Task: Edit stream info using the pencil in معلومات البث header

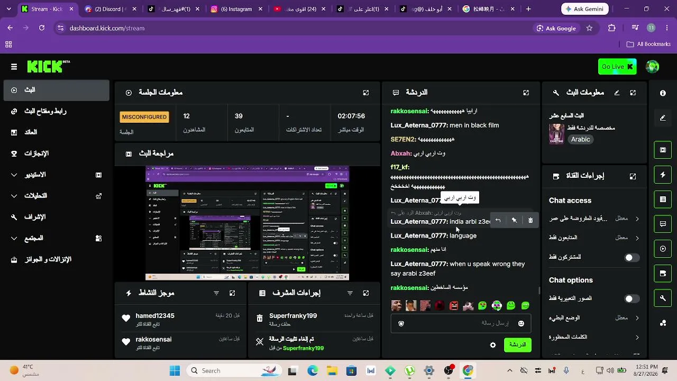Action: pos(617,93)
